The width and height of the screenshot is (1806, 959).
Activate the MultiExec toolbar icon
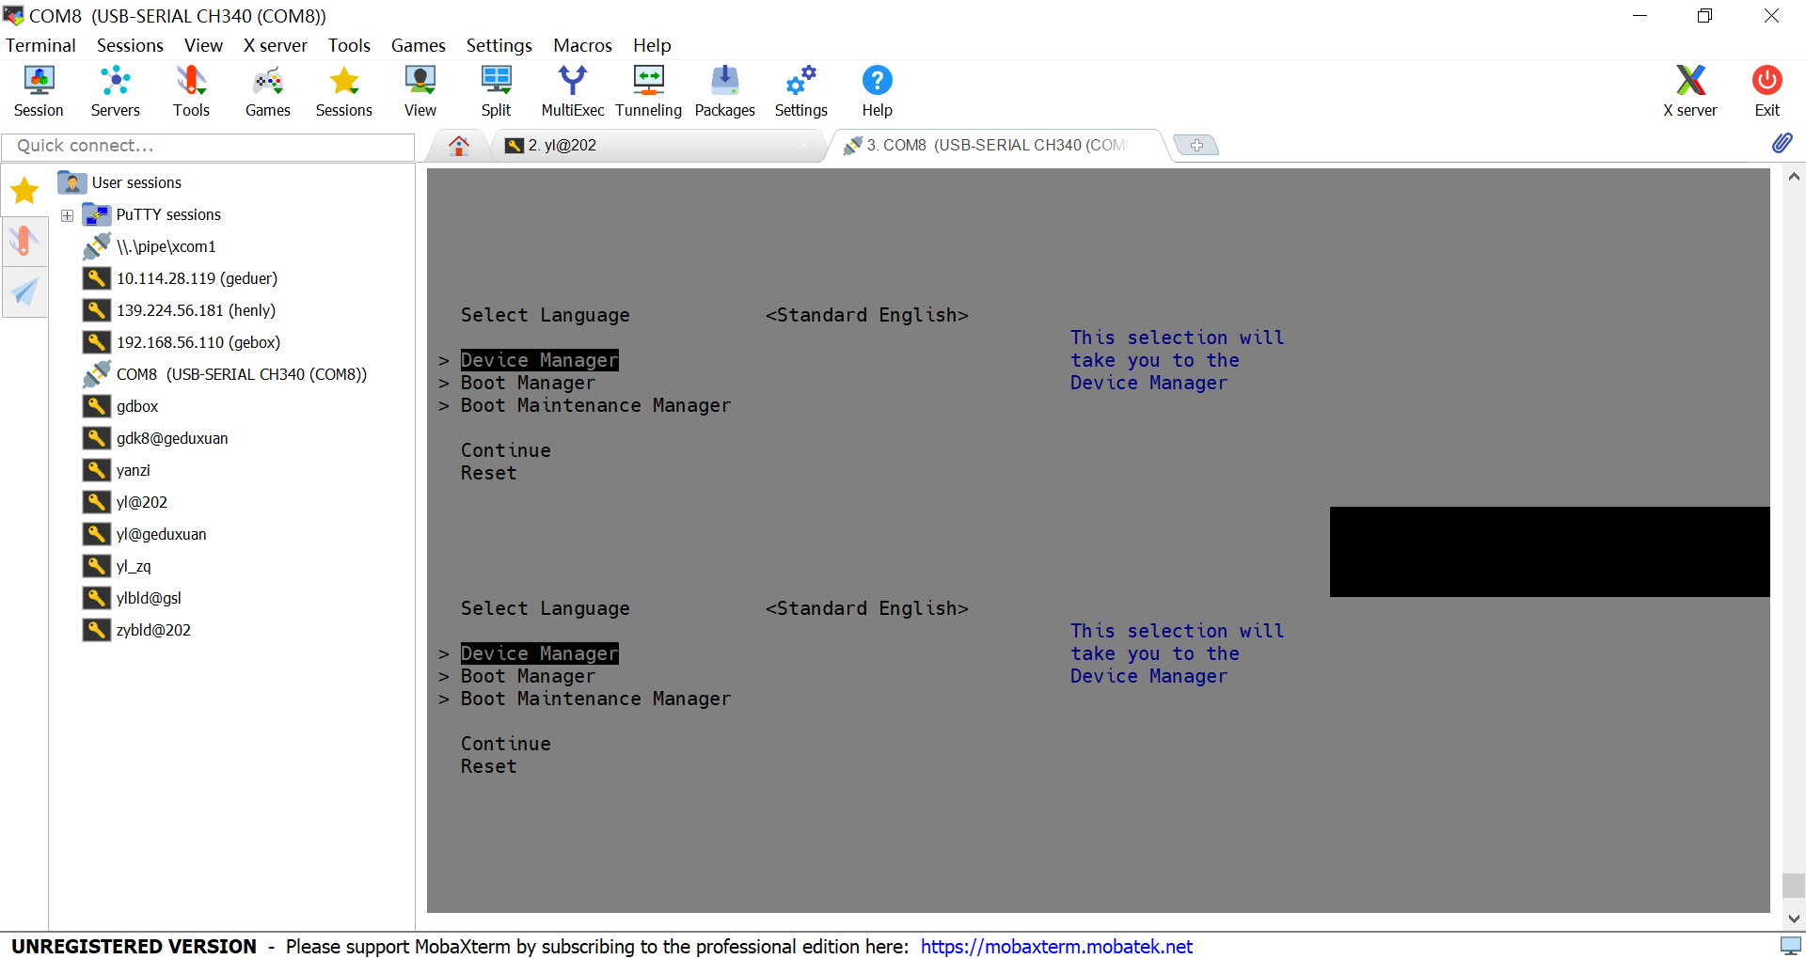tap(573, 91)
